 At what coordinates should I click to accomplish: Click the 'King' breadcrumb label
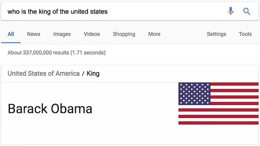[x=93, y=73]
